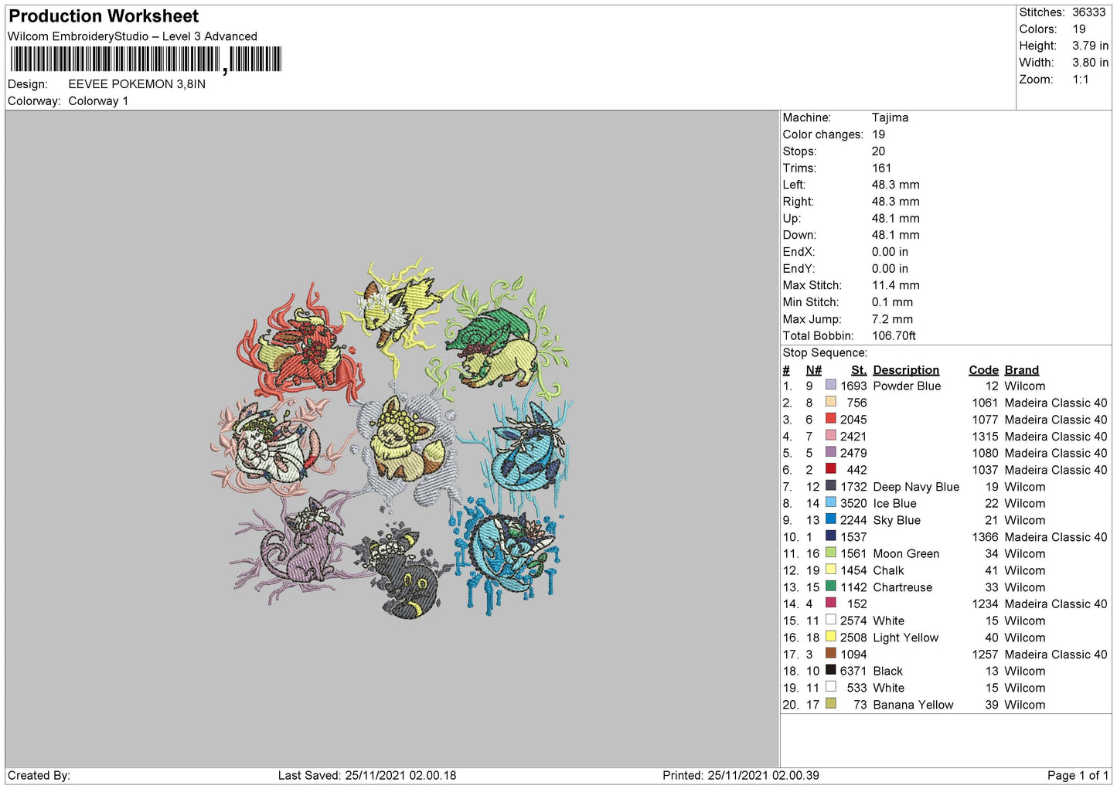Click the Banana Yellow color swatch

(830, 703)
